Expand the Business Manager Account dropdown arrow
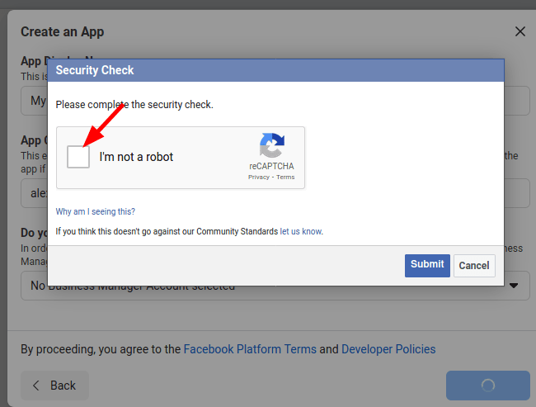 point(514,286)
